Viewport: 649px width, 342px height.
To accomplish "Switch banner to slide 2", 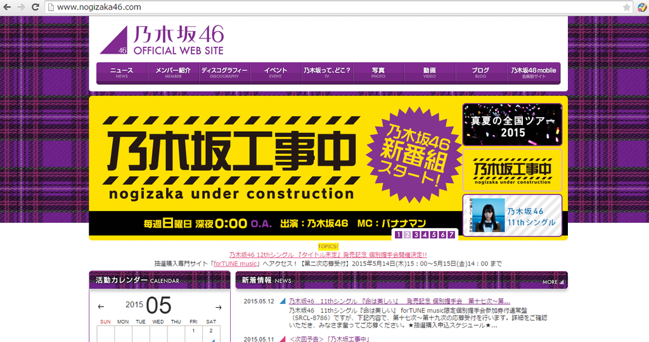I will click(408, 235).
